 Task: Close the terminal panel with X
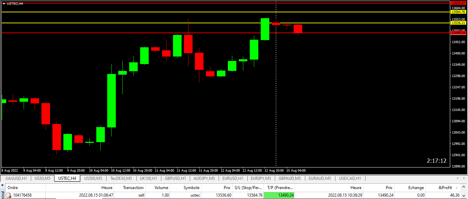coord(2,186)
